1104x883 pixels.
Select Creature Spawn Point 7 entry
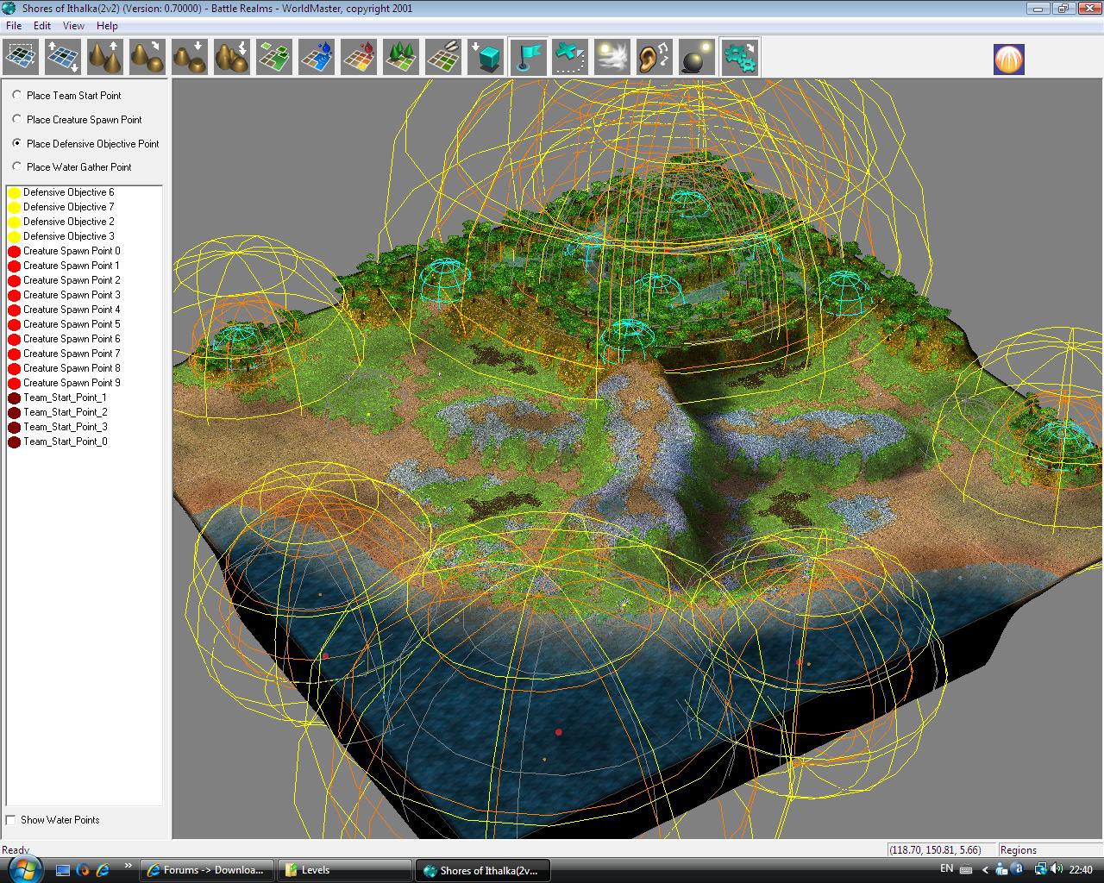(x=72, y=354)
